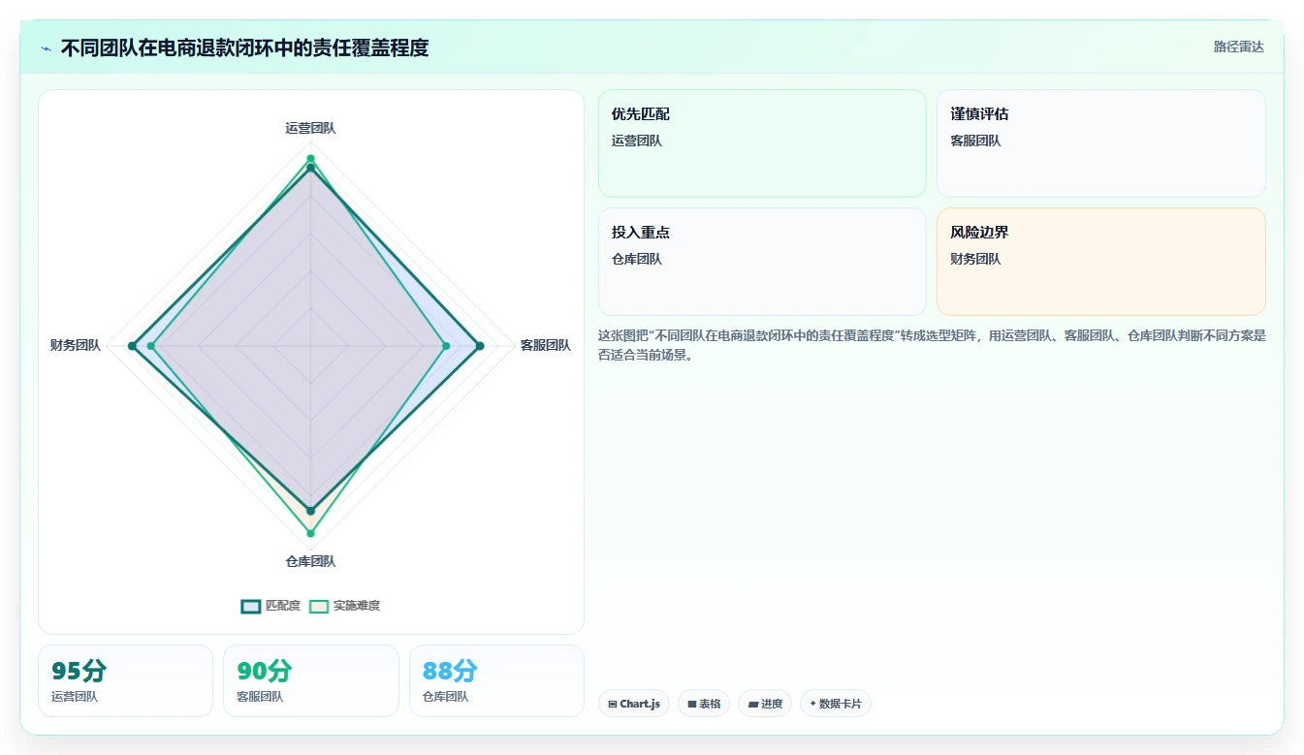The height and width of the screenshot is (755, 1304).
Task: Open the 风险边界 card
Action: point(1101,262)
